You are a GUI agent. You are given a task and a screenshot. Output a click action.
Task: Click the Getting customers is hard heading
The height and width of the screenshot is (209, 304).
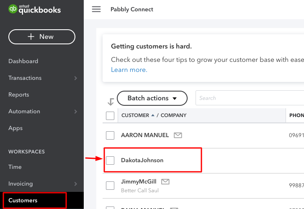[152, 46]
